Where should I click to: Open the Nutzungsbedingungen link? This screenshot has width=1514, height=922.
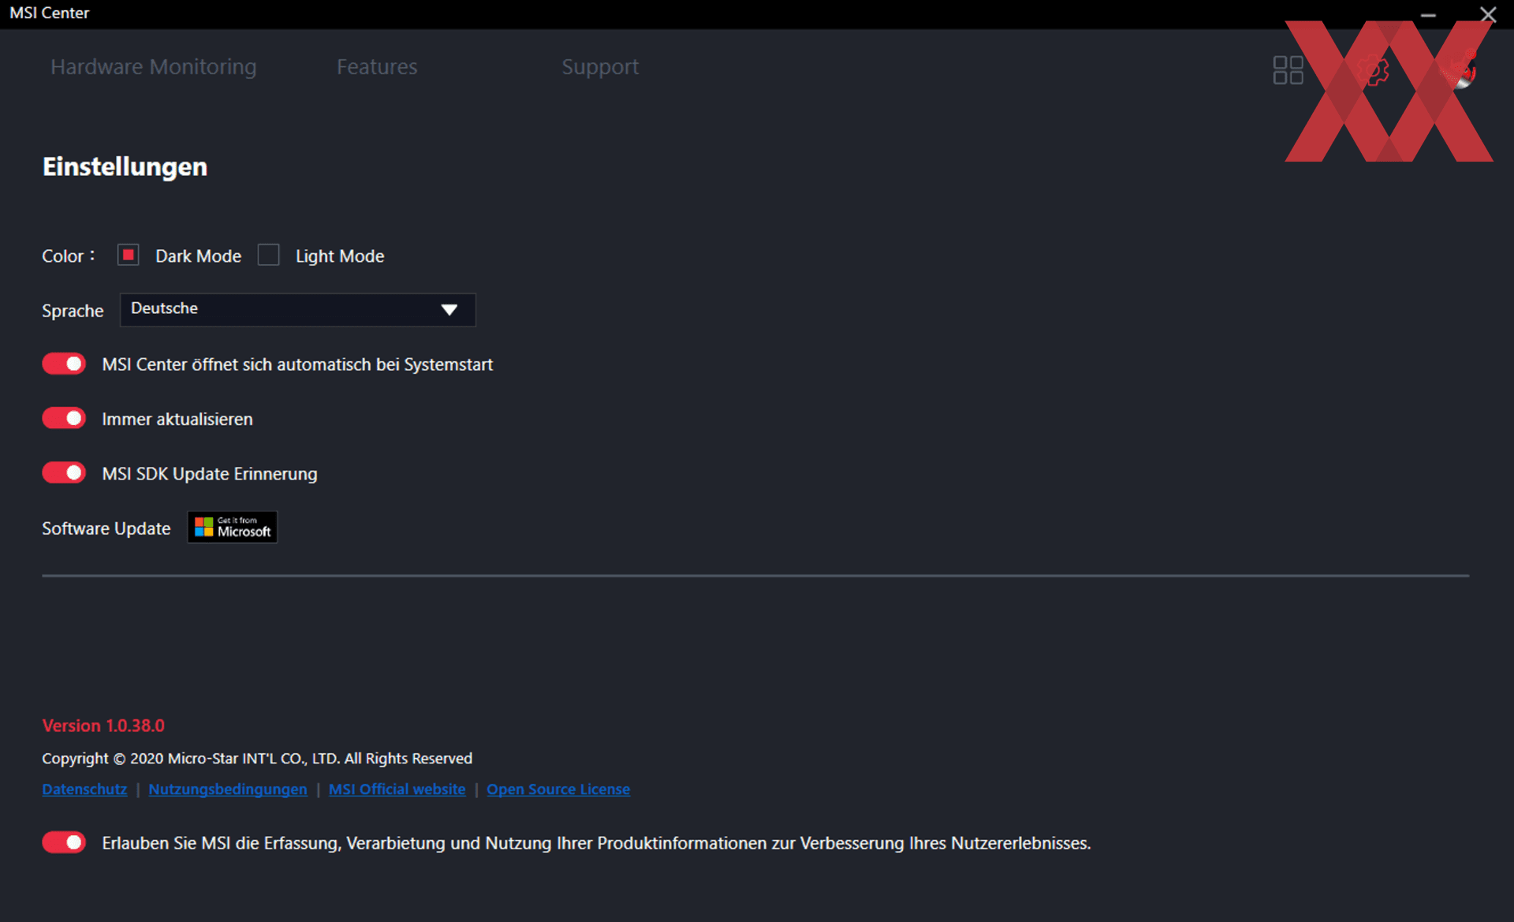tap(228, 789)
